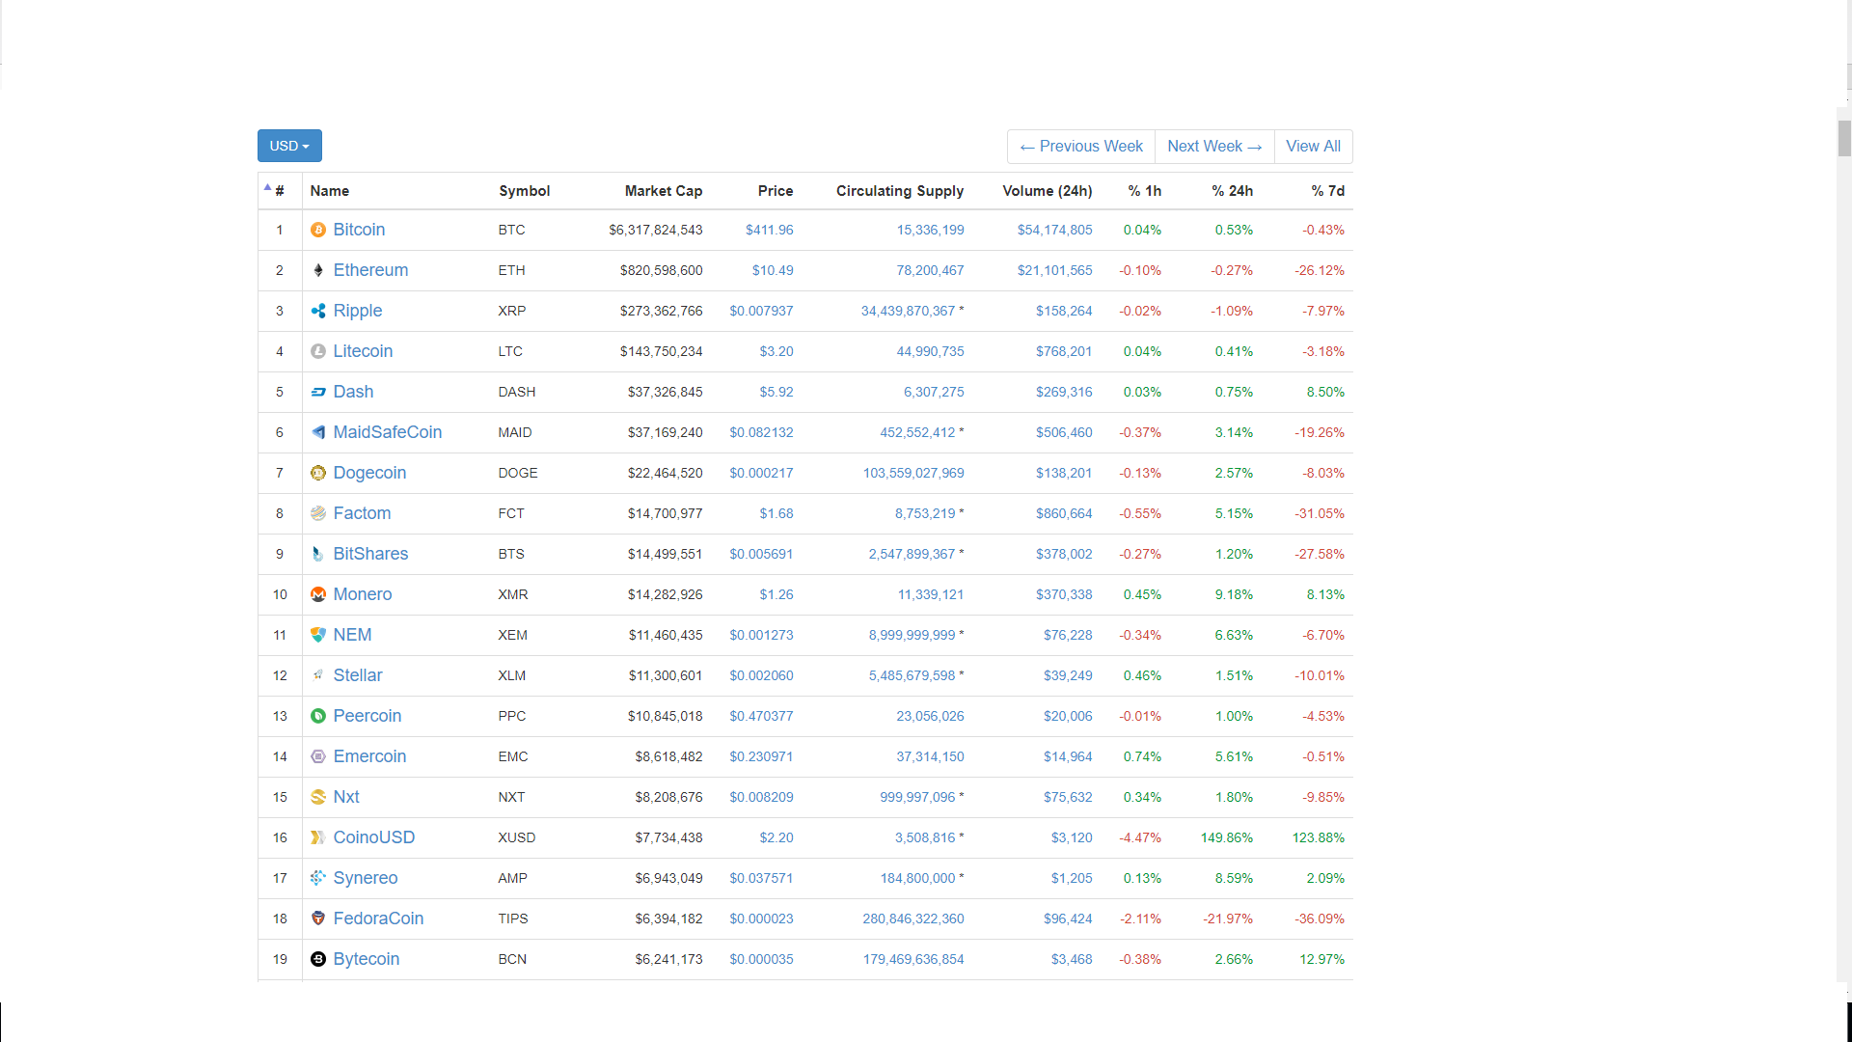This screenshot has width=1852, height=1042.
Task: Click the Synereo logo icon
Action: point(318,878)
